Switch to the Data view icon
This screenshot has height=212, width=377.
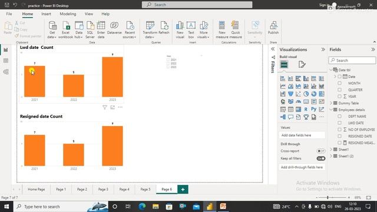tap(6, 61)
